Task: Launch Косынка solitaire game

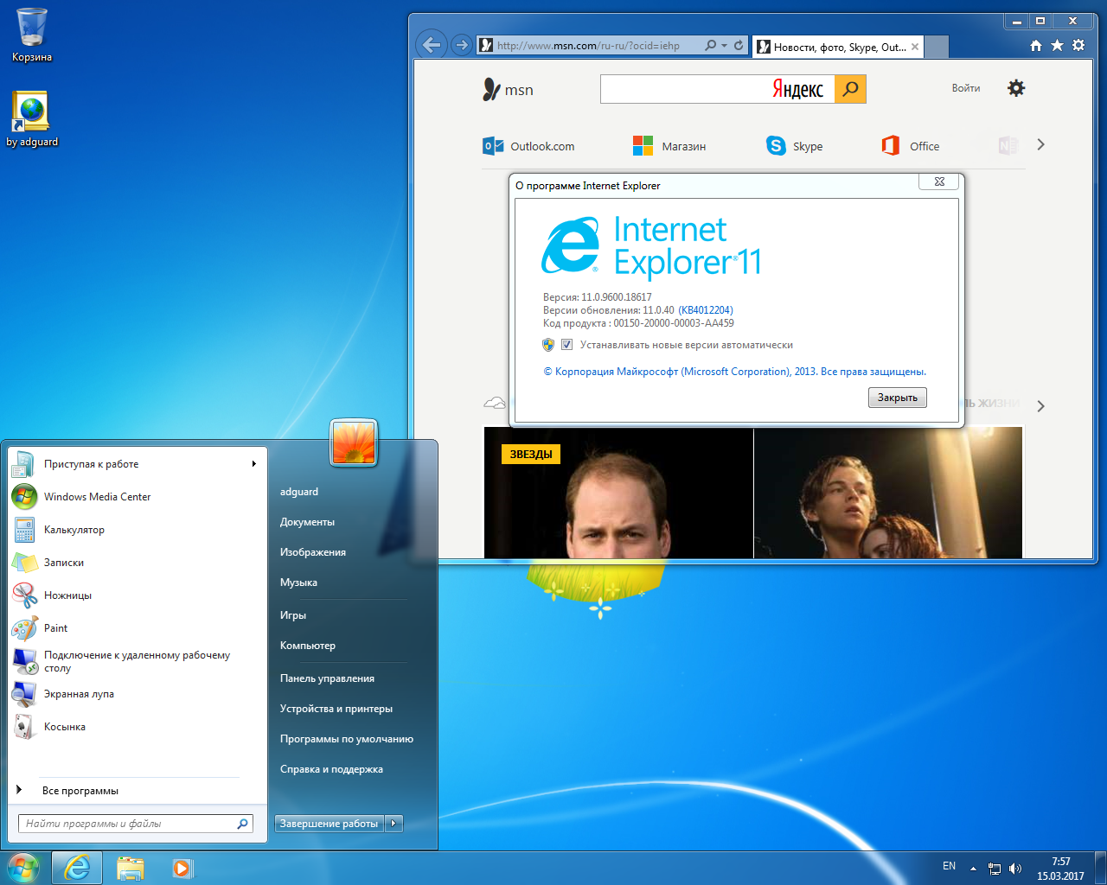Action: click(x=137, y=727)
